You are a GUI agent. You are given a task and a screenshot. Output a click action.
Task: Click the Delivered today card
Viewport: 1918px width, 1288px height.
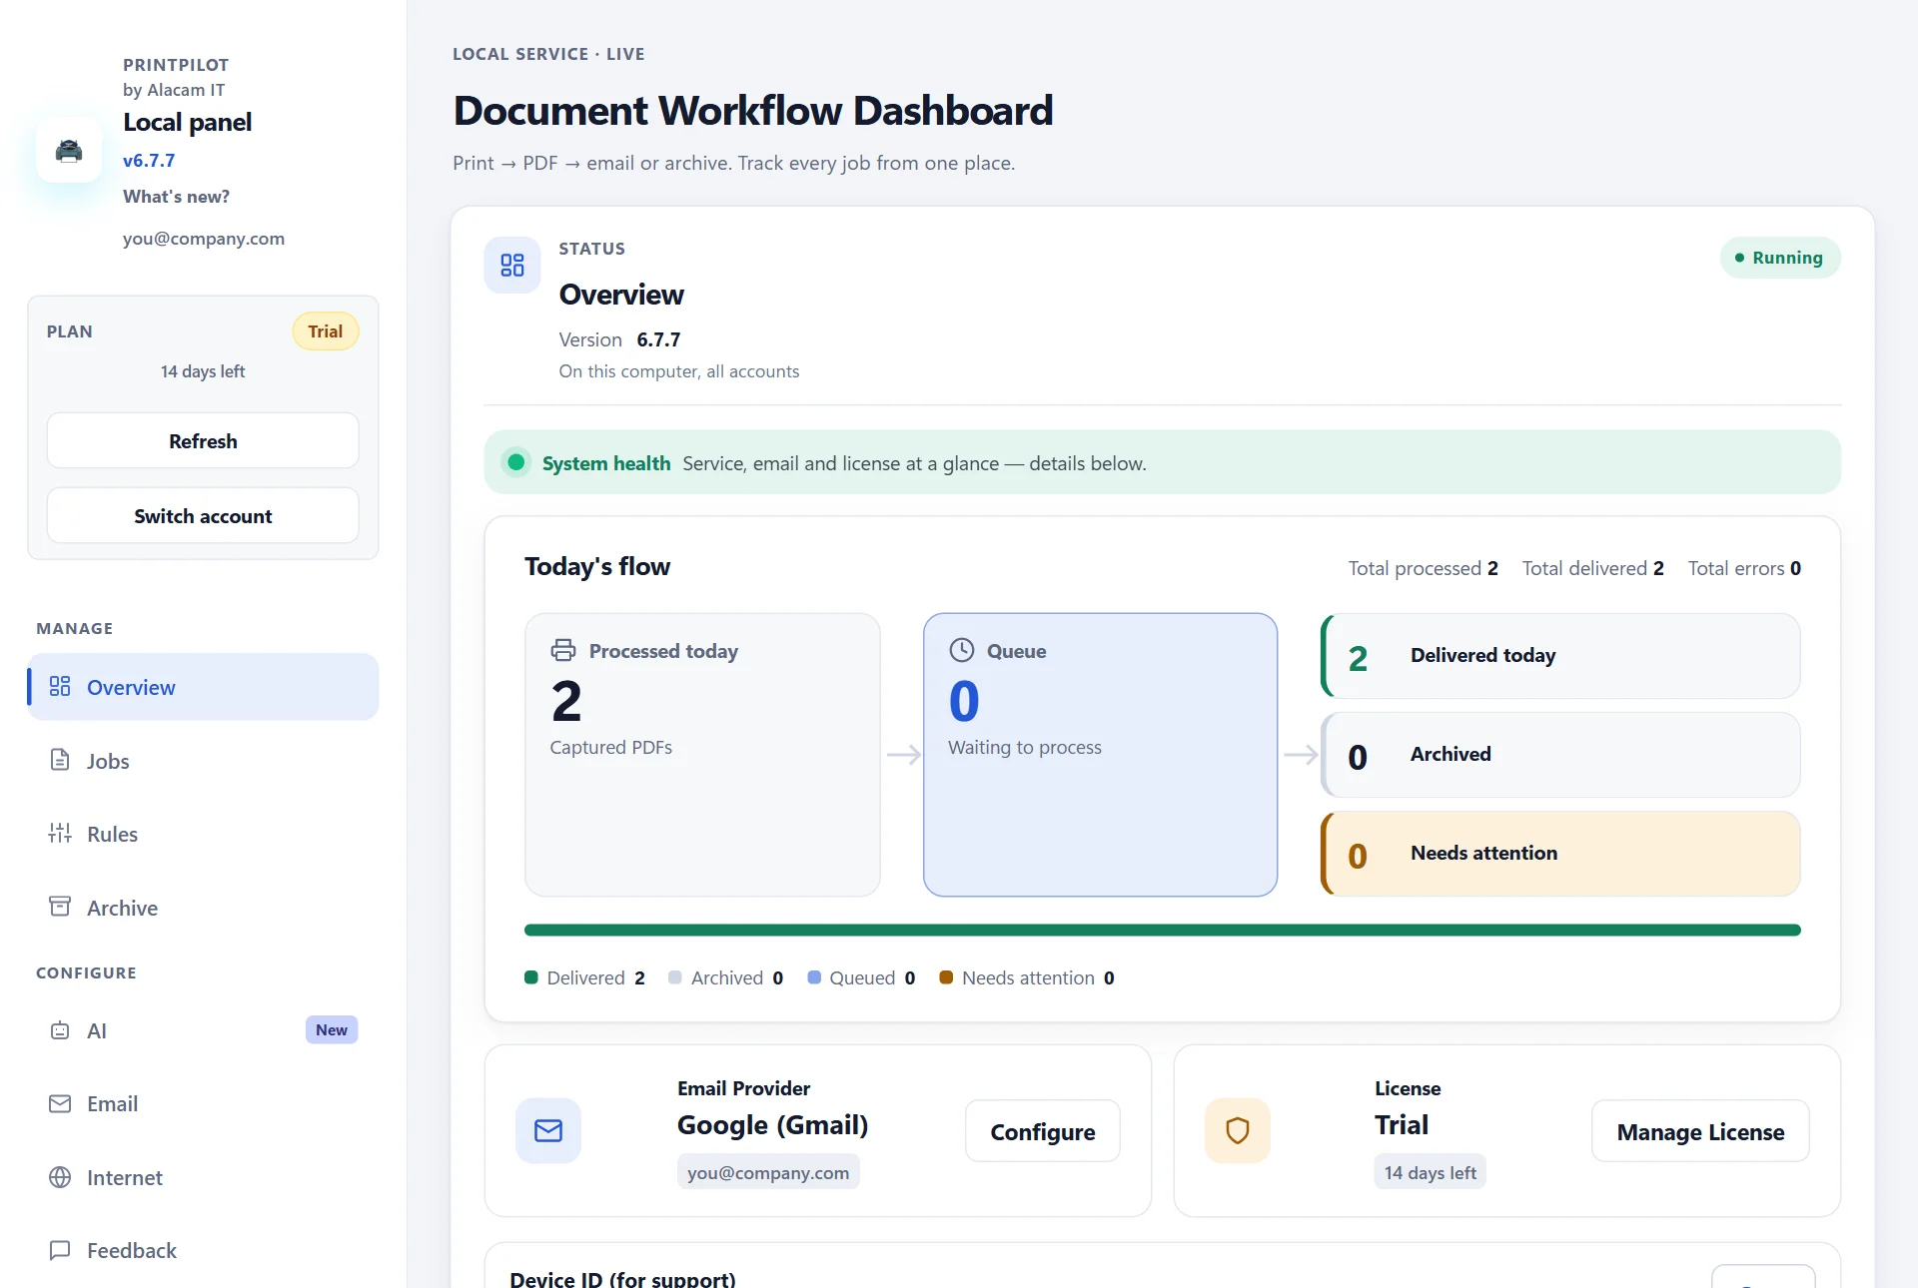[1560, 656]
